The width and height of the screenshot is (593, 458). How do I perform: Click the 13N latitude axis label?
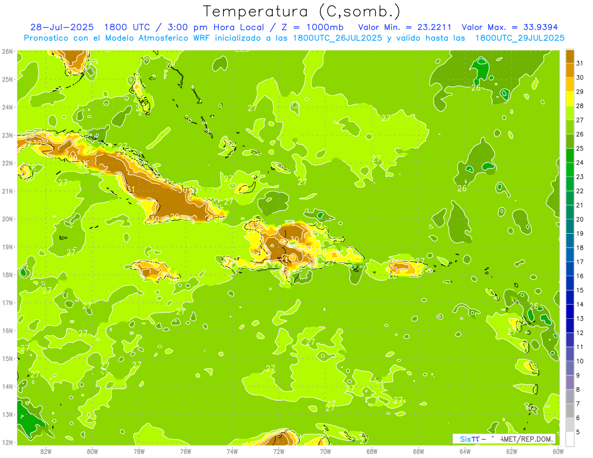click(7, 414)
